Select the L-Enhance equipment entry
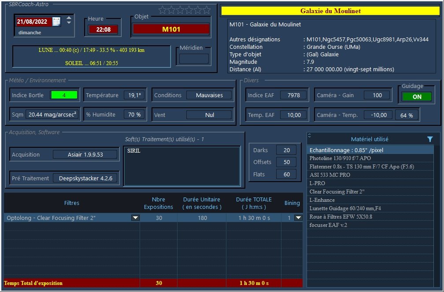The width and height of the screenshot is (444, 292). [x=370, y=200]
